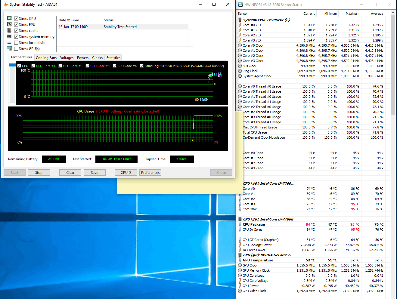Click the percent icon beside Stress FPU
The image size is (397, 299).
tap(9, 24)
